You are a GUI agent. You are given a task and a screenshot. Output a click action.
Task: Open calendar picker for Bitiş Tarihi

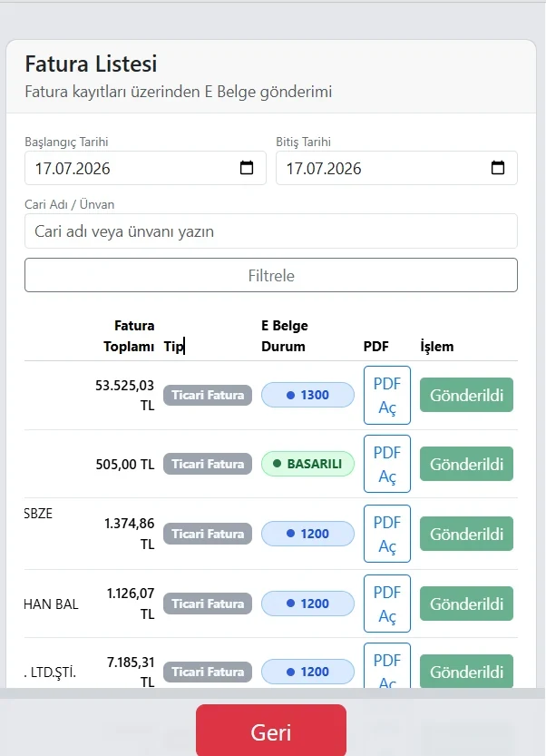pos(498,168)
